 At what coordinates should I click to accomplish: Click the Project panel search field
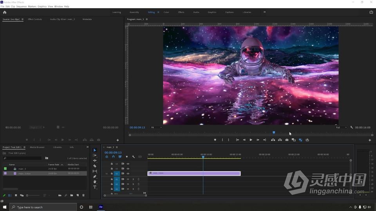[x=22, y=158]
